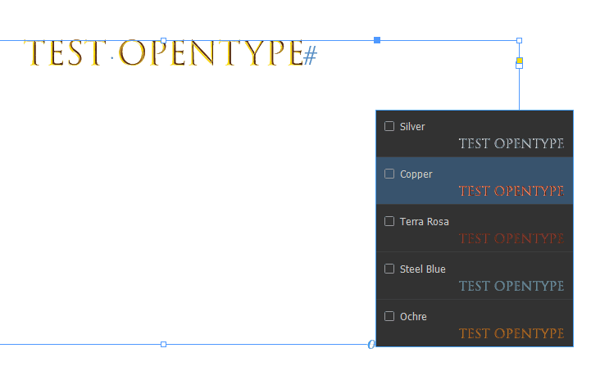Screen dimensions: 591x389
Task: Check the Terra Rosa option
Action: pyautogui.click(x=389, y=221)
